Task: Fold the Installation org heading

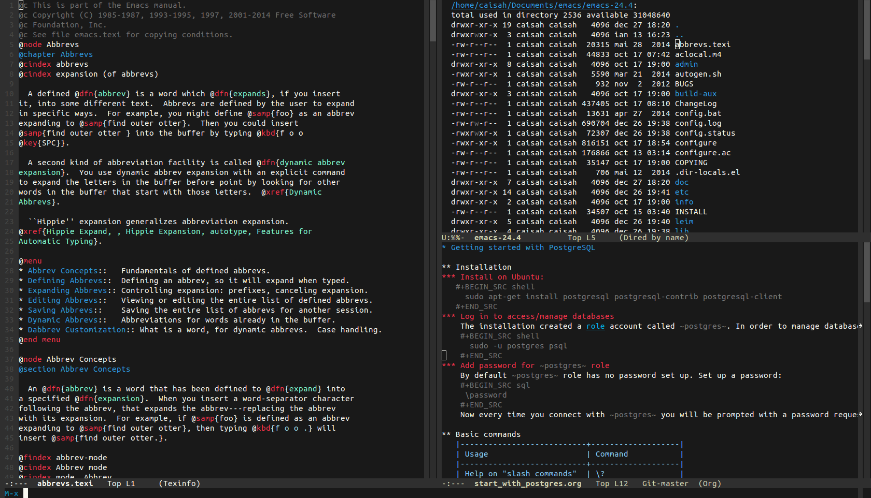Action: pos(476,267)
